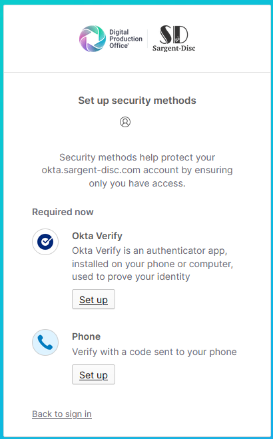273x439 pixels.
Task: Click the Required now section label
Action: (x=63, y=212)
